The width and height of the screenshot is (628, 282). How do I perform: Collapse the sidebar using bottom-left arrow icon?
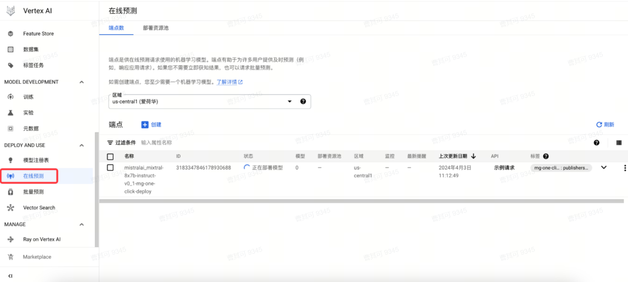pos(10,276)
